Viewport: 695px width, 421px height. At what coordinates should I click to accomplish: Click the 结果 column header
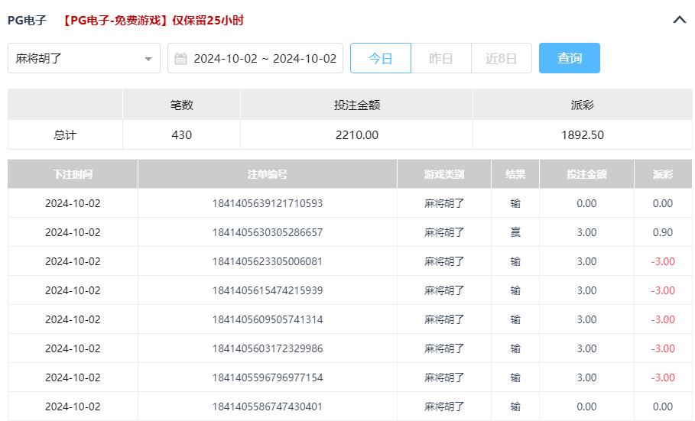coord(515,174)
